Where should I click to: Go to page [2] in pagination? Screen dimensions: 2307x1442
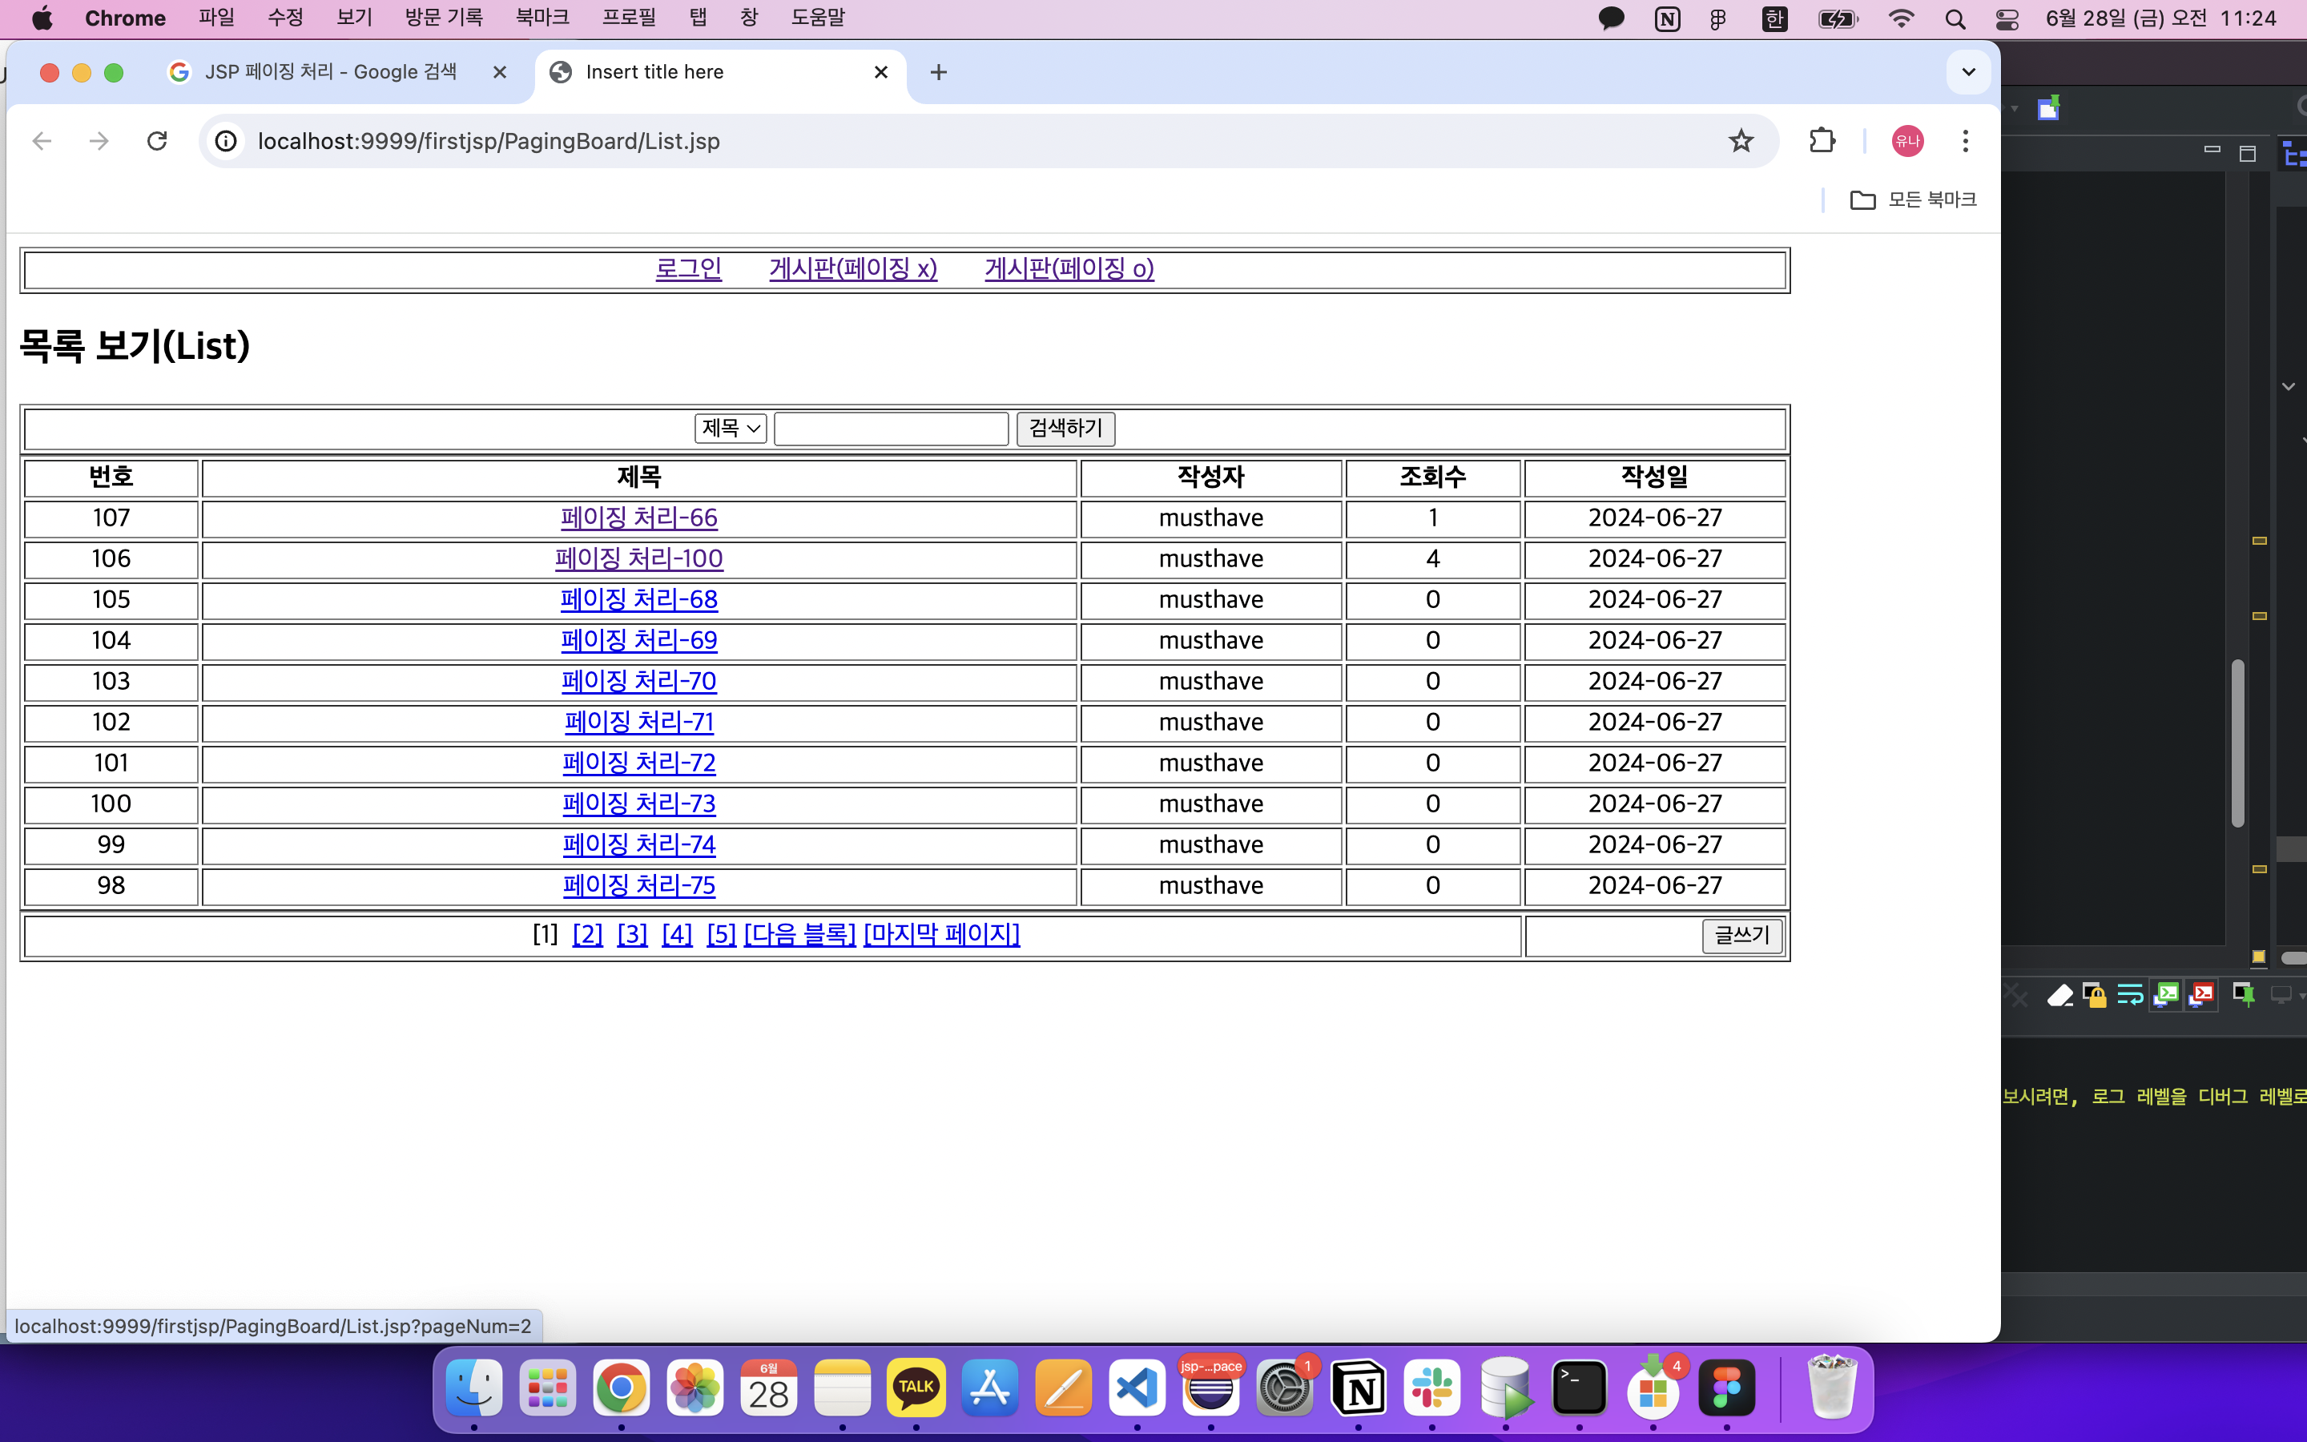pyautogui.click(x=587, y=935)
